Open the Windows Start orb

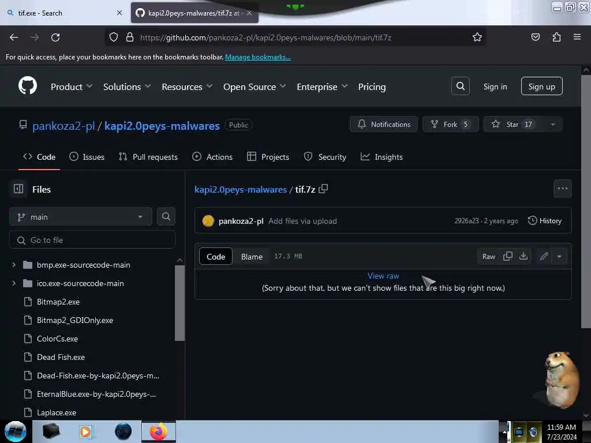[x=15, y=431]
